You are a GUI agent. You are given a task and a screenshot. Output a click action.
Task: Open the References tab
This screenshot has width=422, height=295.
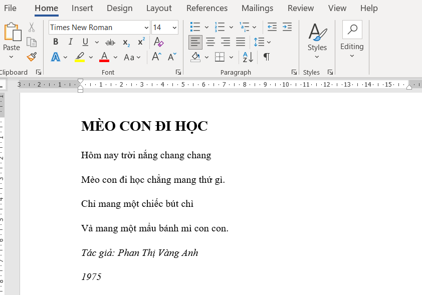206,8
